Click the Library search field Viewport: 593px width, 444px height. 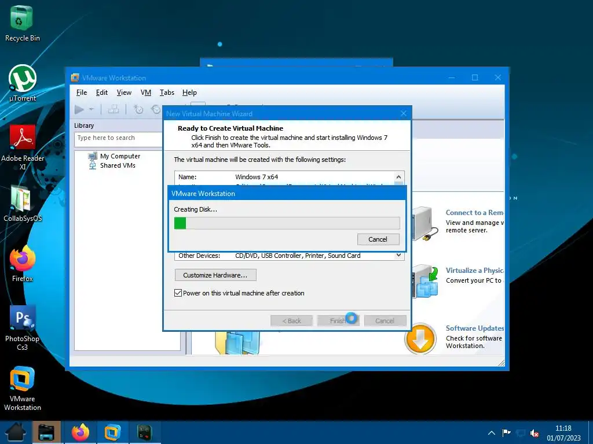(x=119, y=138)
